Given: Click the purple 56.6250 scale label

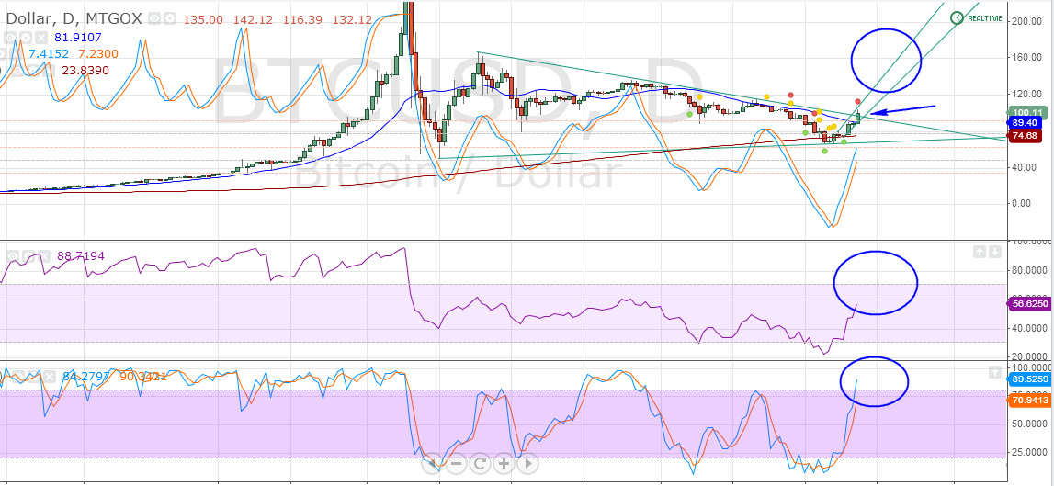Looking at the screenshot, I should (x=1030, y=304).
